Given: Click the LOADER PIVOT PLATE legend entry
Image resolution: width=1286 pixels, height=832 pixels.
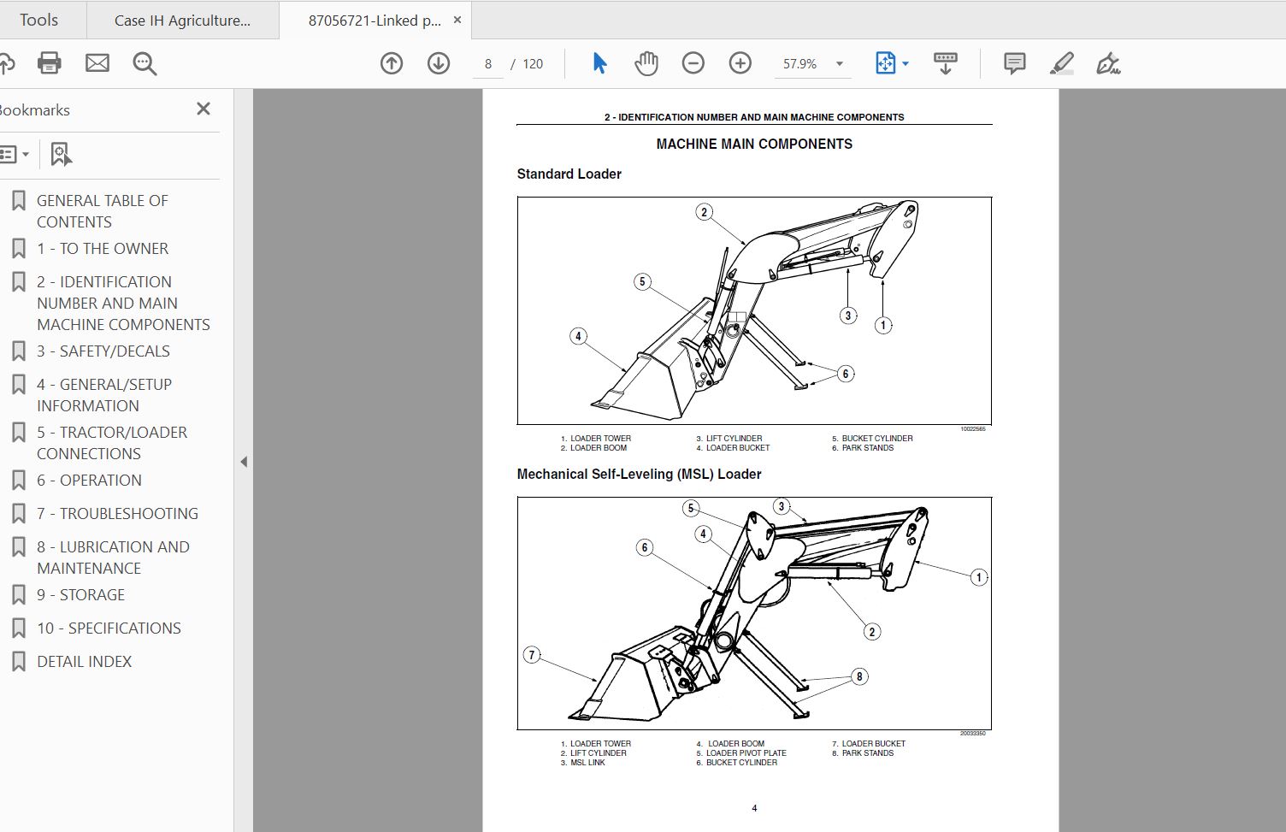Looking at the screenshot, I should pos(746,753).
